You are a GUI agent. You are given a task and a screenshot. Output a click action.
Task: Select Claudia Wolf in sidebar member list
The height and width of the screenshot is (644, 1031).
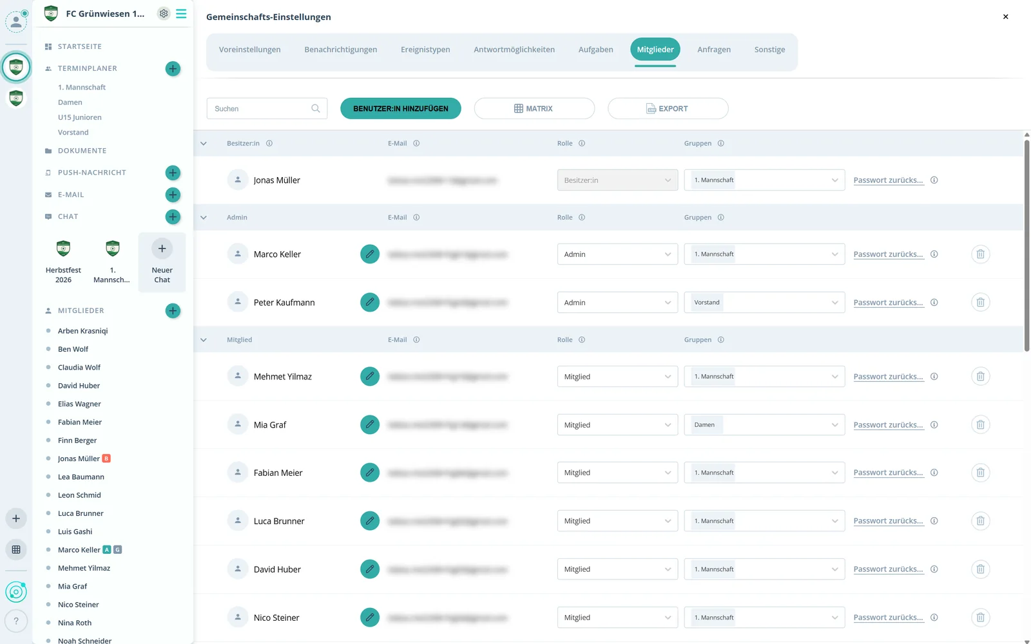(79, 368)
